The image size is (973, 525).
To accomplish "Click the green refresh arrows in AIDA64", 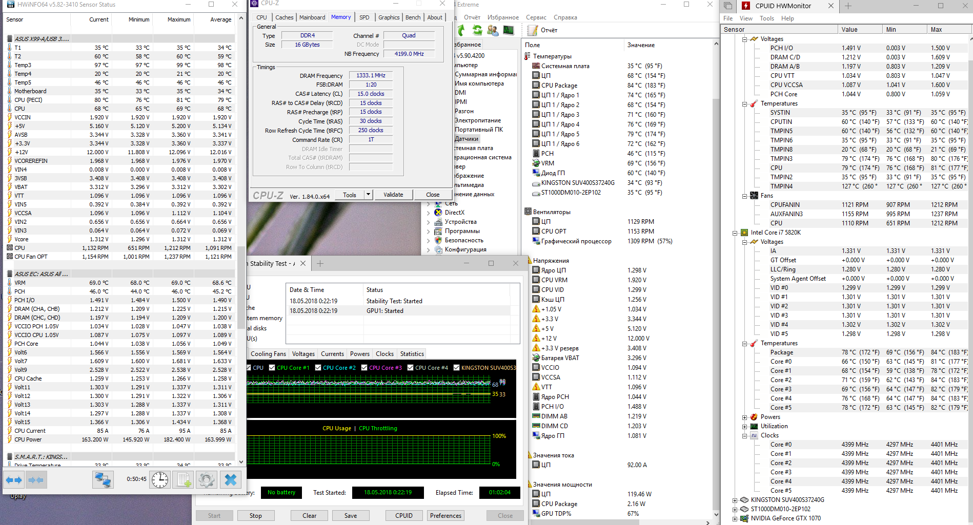I will coord(477,30).
